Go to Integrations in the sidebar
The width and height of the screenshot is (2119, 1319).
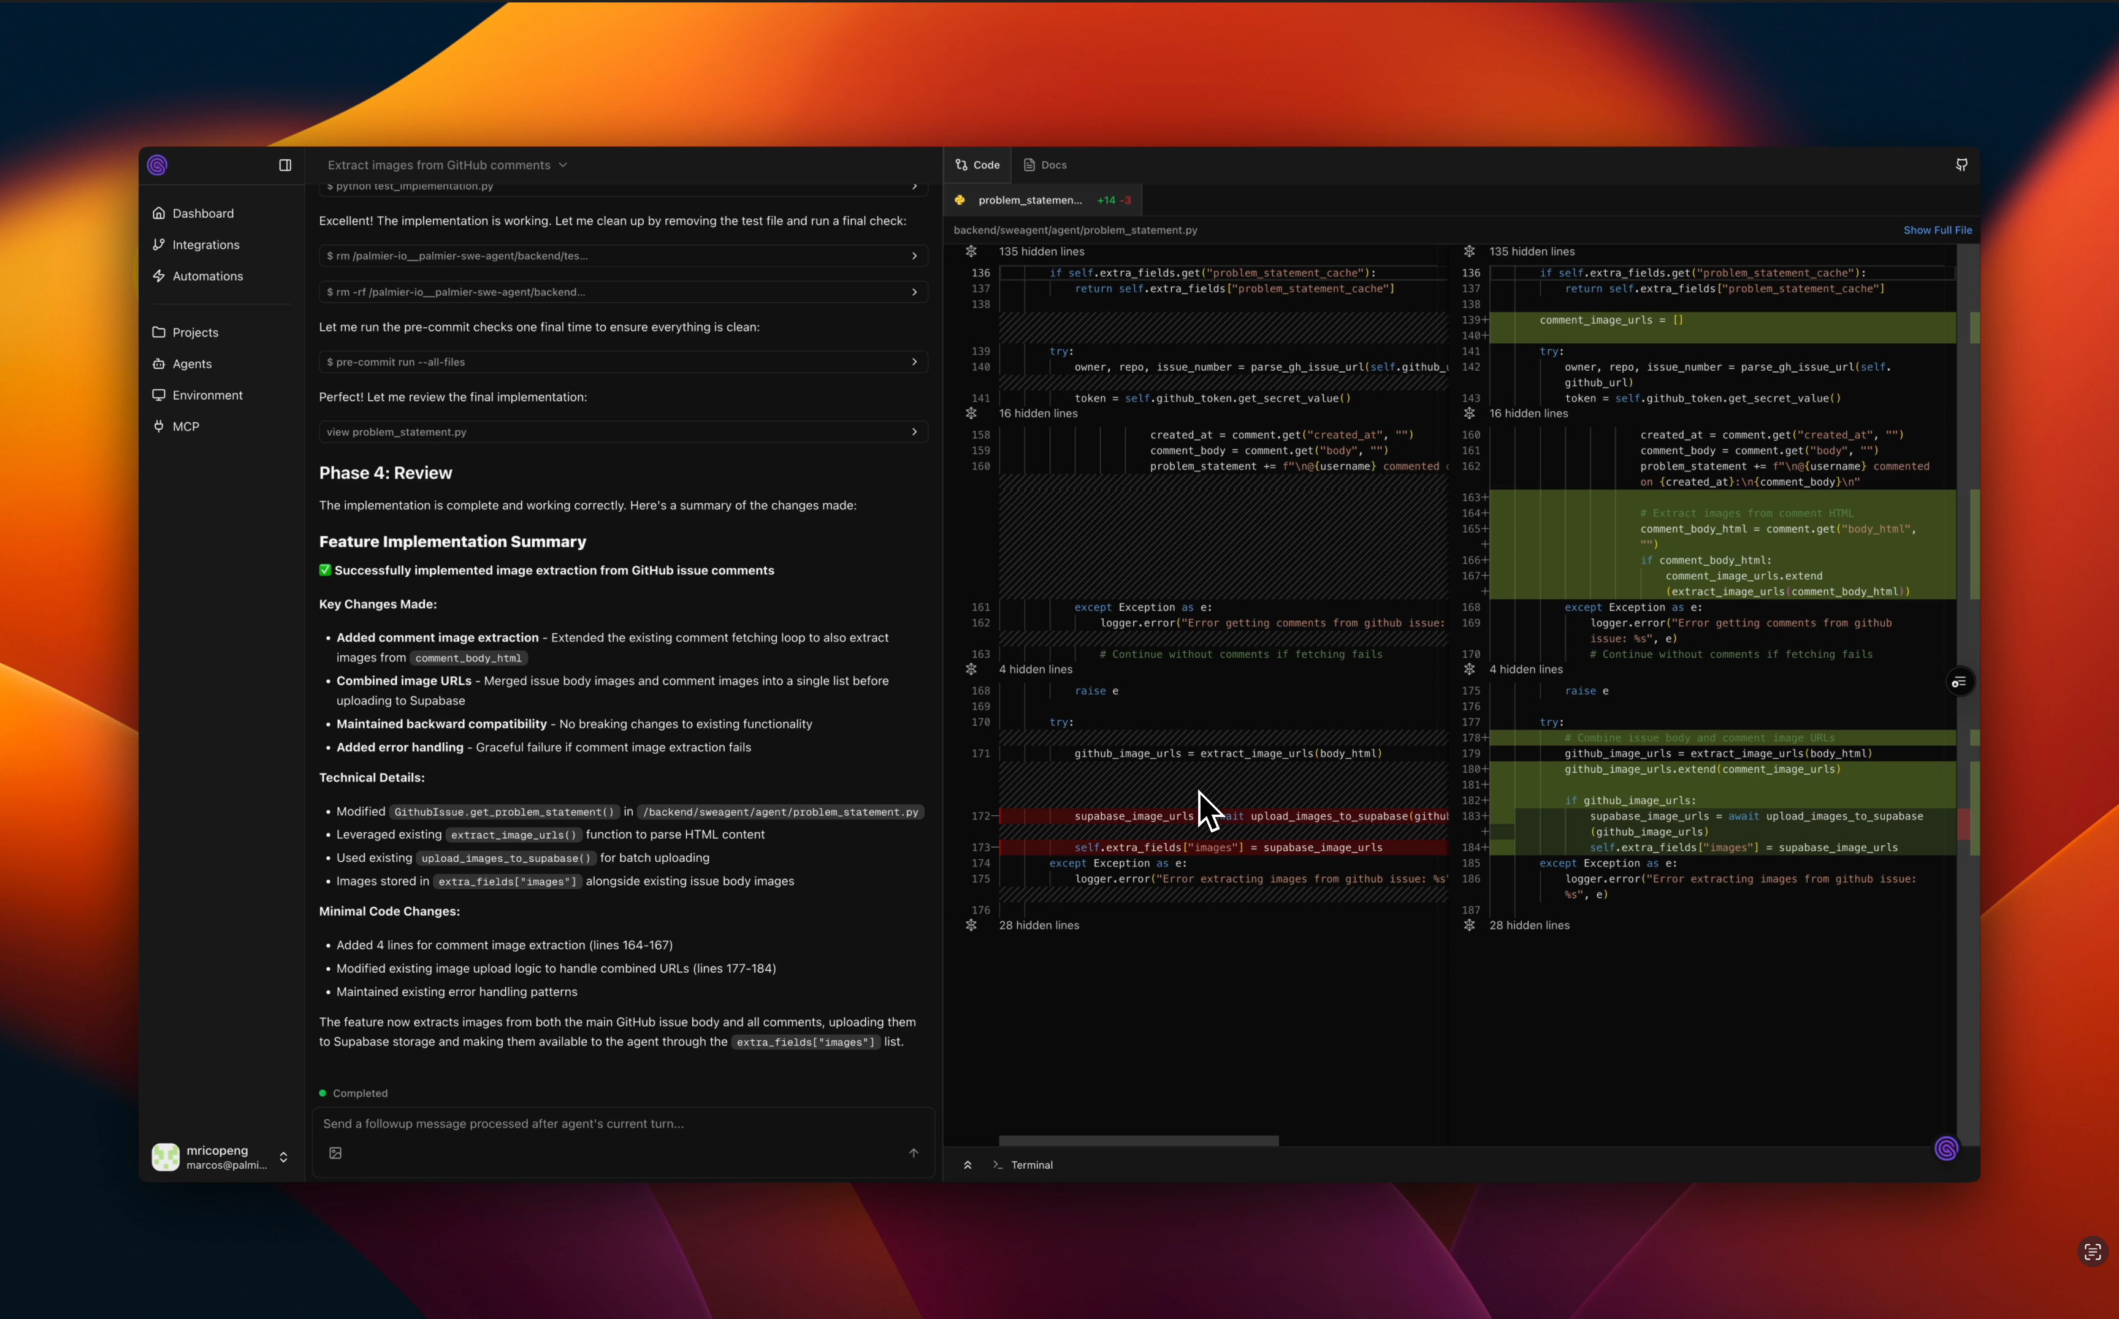205,245
